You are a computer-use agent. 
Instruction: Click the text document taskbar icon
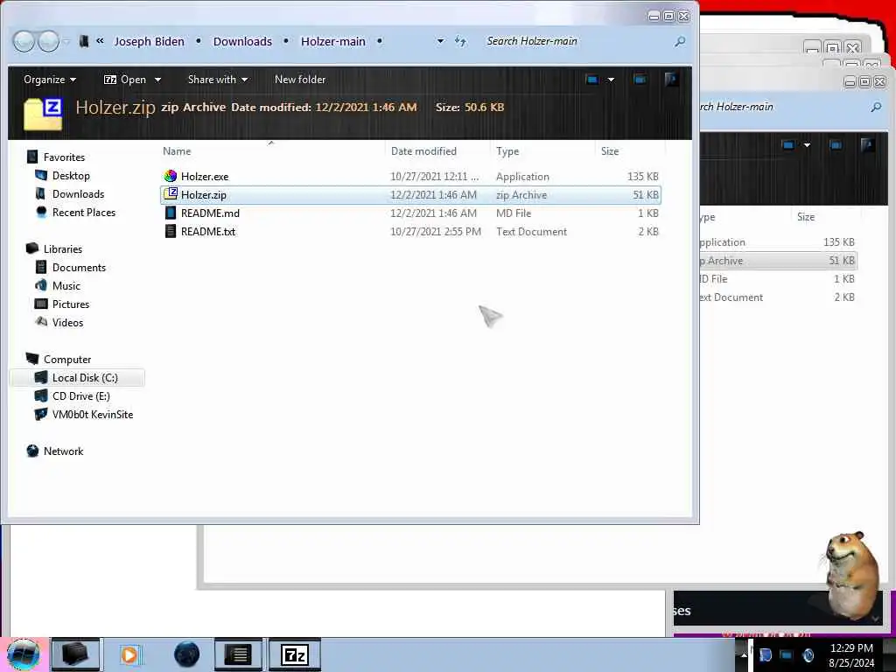(x=238, y=654)
